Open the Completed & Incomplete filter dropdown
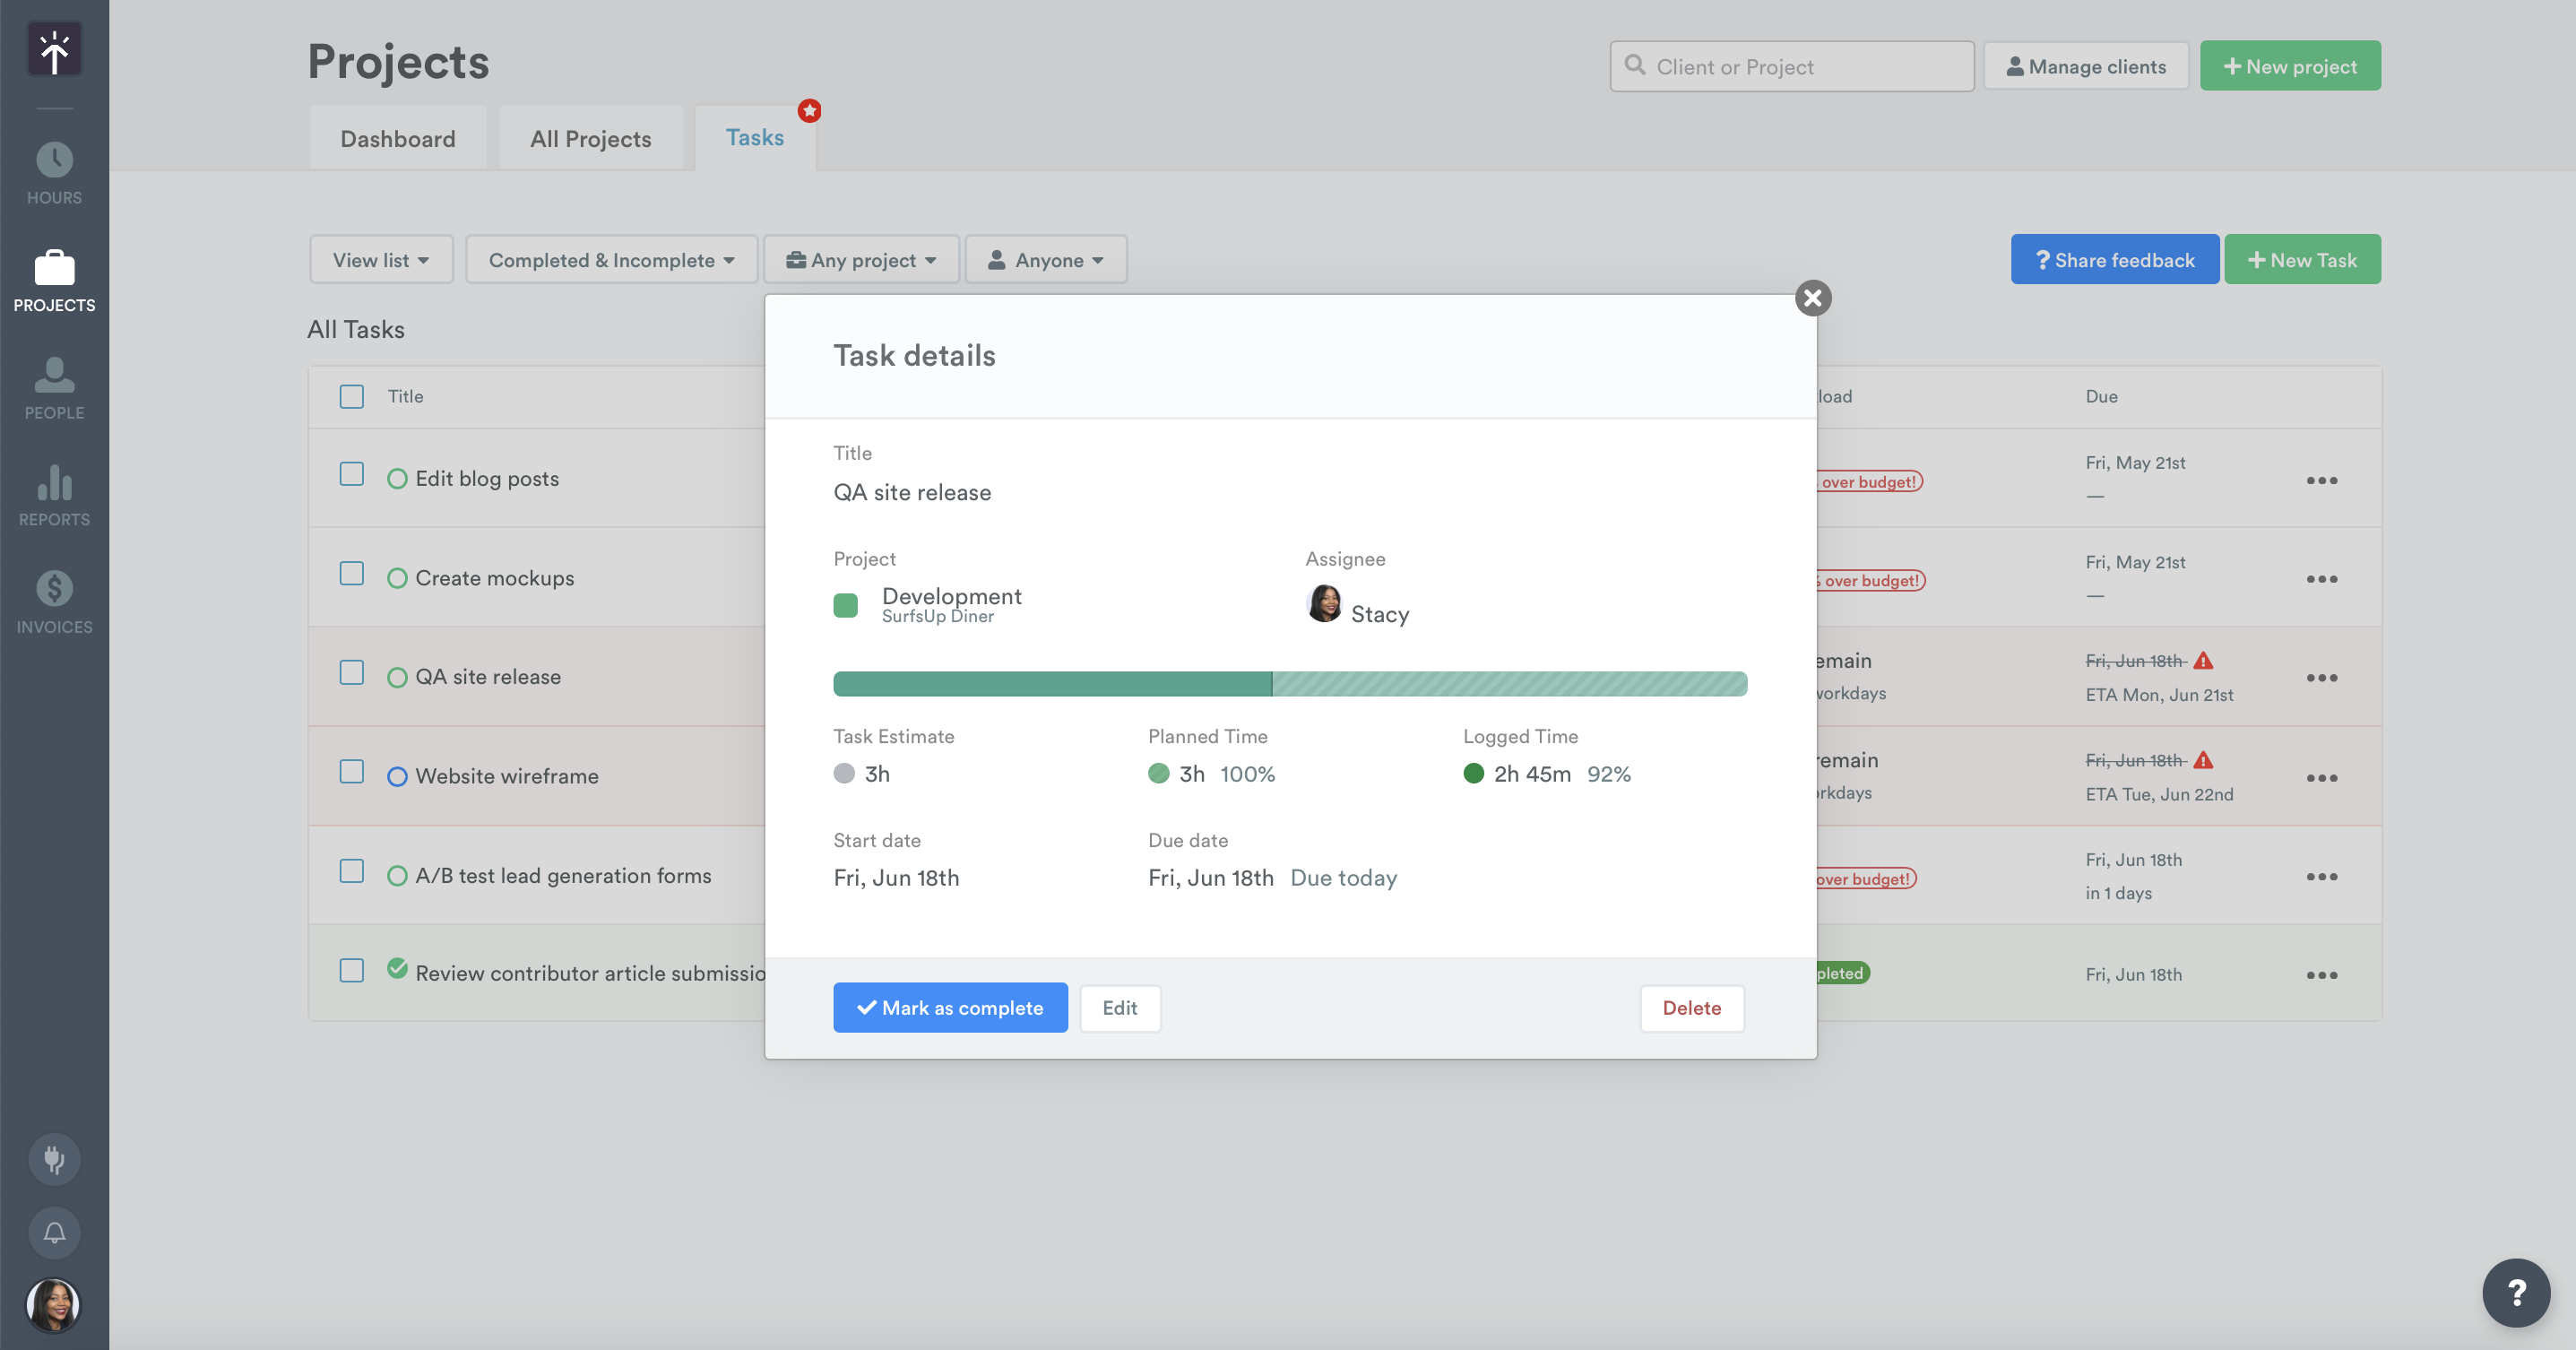Viewport: 2576px width, 1350px height. tap(611, 260)
